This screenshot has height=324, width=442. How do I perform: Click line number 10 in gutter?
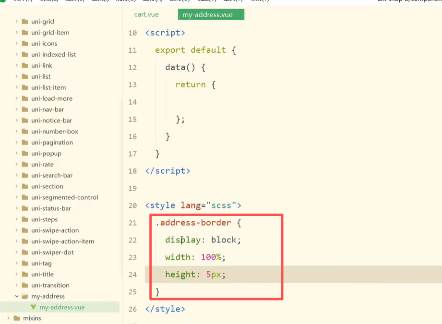coord(132,33)
